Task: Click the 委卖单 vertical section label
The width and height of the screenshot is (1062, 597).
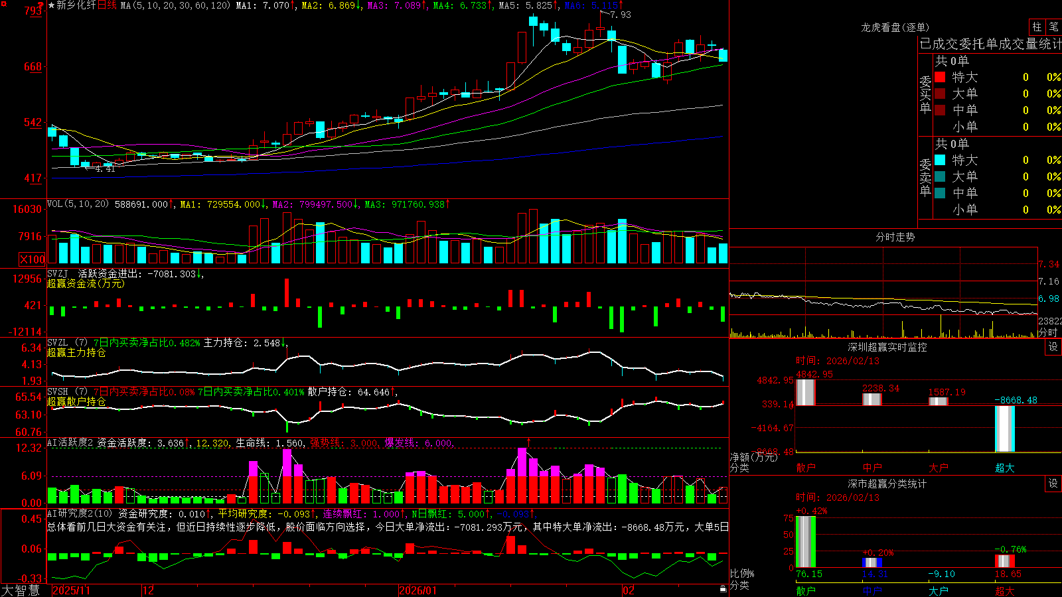Action: coord(925,177)
